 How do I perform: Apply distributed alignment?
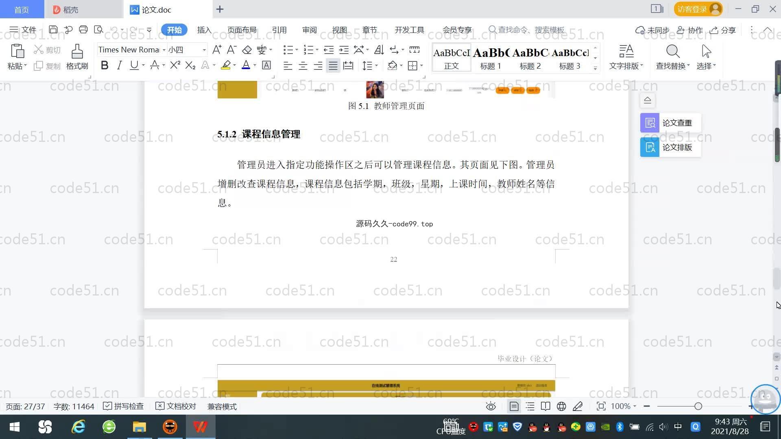[x=348, y=65]
